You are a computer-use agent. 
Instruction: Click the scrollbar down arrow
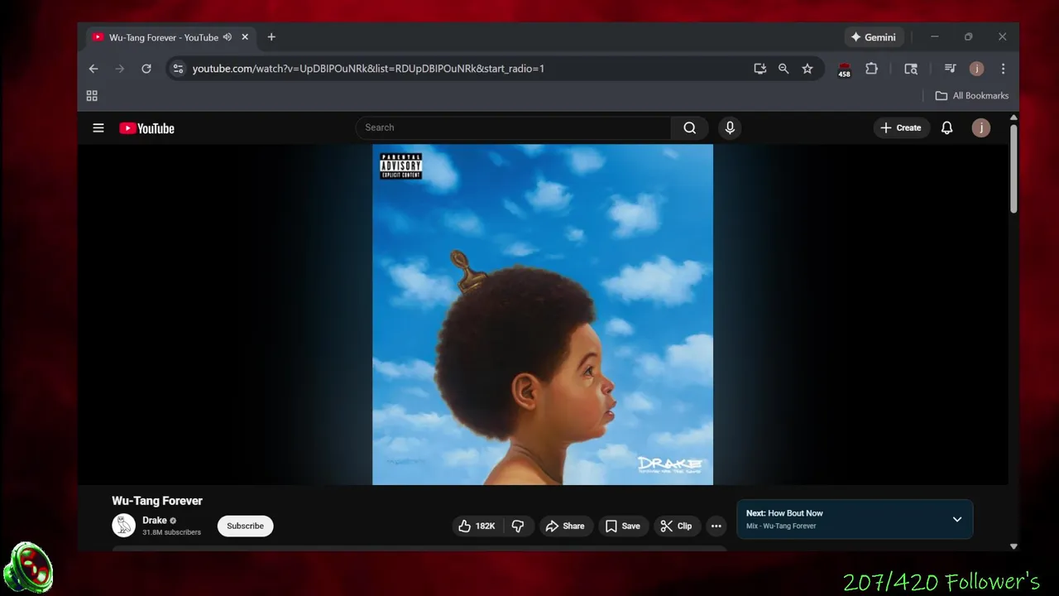1013,546
